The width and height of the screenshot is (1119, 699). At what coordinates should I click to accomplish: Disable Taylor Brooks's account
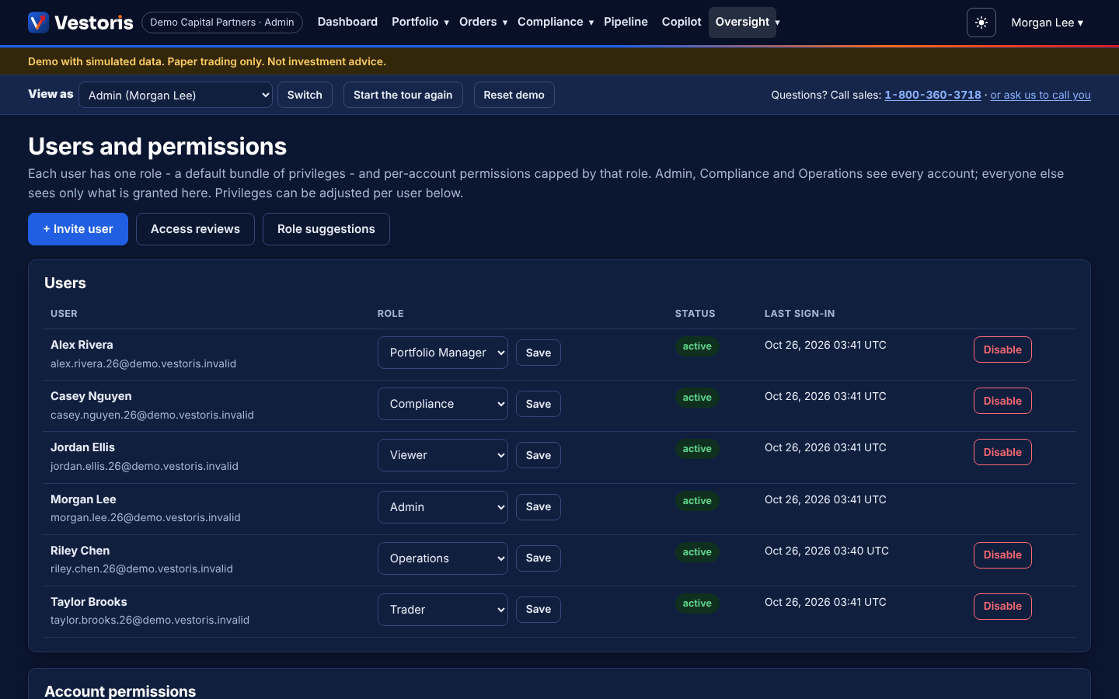point(1002,607)
